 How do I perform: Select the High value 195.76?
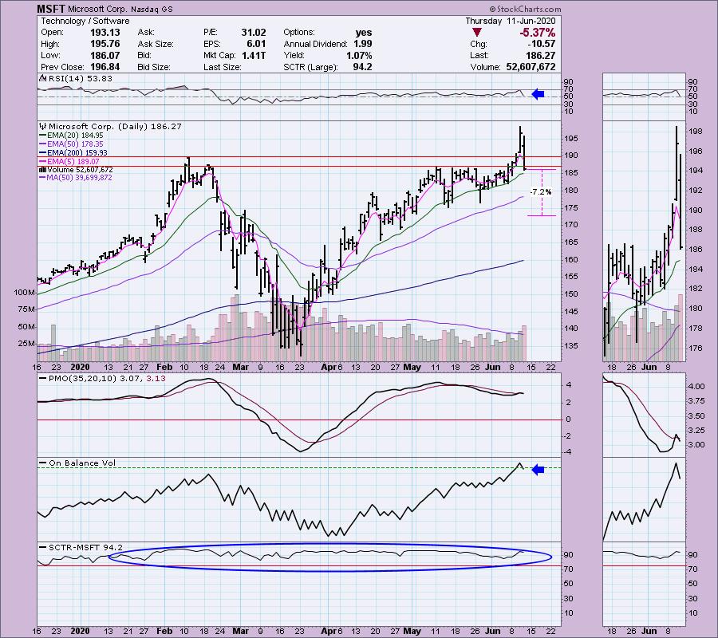pos(105,44)
